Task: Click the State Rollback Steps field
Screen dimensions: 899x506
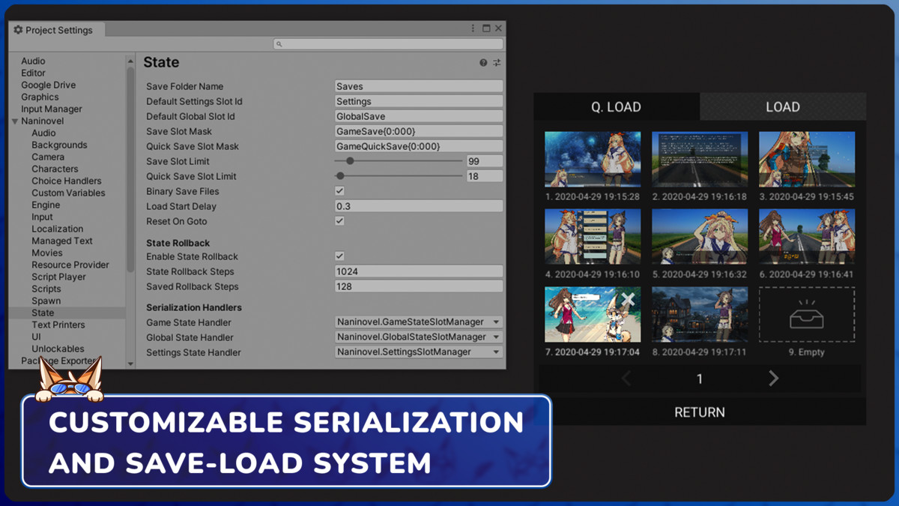Action: click(x=419, y=271)
